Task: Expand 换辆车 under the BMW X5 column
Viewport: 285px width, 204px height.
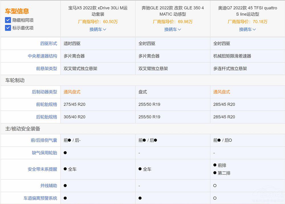Action: click(x=98, y=29)
